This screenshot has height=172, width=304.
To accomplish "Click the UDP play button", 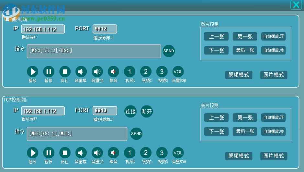I will click(33, 72).
